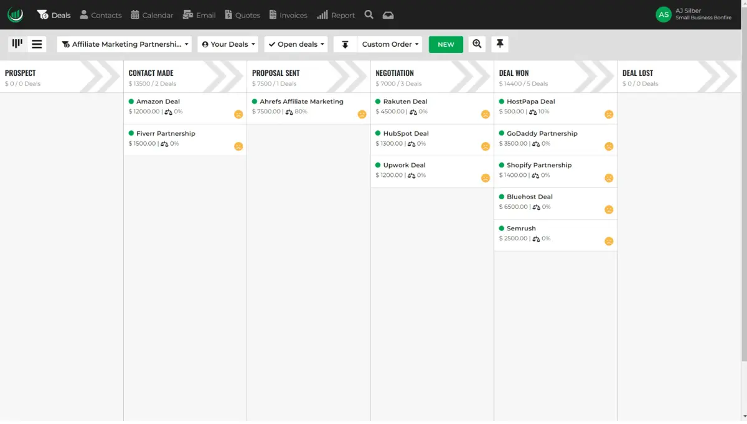The width and height of the screenshot is (747, 424).
Task: Open the Semrush deal card
Action: click(x=555, y=235)
